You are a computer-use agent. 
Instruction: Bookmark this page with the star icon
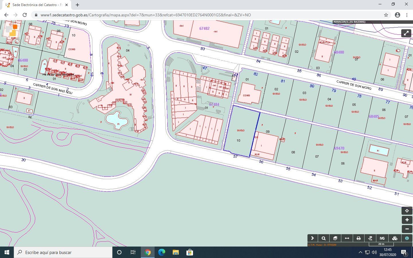tap(386, 15)
